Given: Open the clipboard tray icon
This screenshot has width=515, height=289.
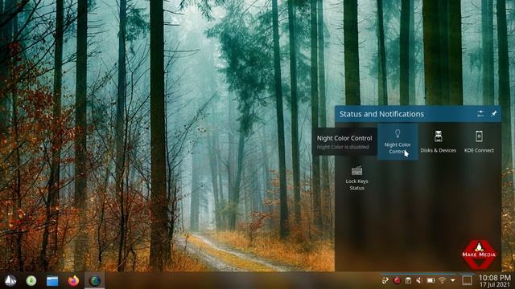Looking at the screenshot, I should (408, 280).
